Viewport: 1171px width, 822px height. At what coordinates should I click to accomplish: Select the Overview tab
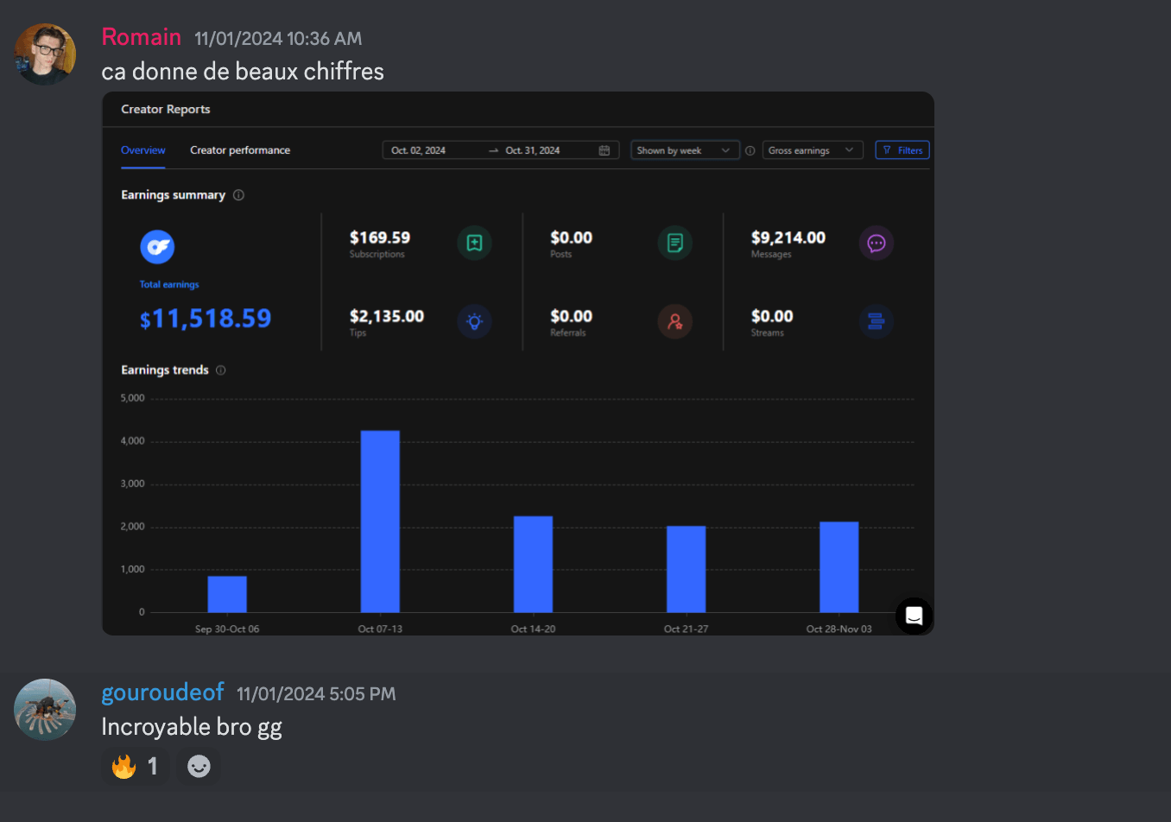(143, 150)
